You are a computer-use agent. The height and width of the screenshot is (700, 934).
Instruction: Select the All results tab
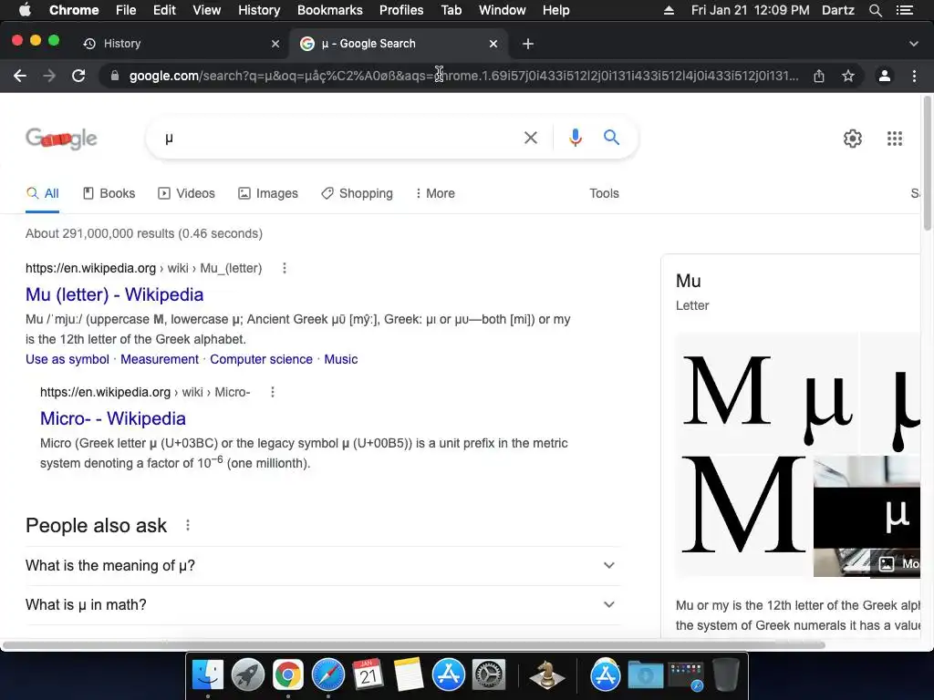coord(42,193)
